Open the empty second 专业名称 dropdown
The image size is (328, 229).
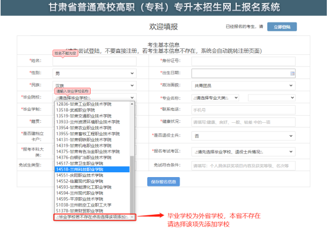[x=271, y=98]
